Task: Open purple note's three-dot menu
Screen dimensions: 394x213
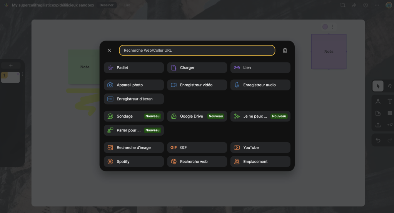Action: [x=333, y=27]
